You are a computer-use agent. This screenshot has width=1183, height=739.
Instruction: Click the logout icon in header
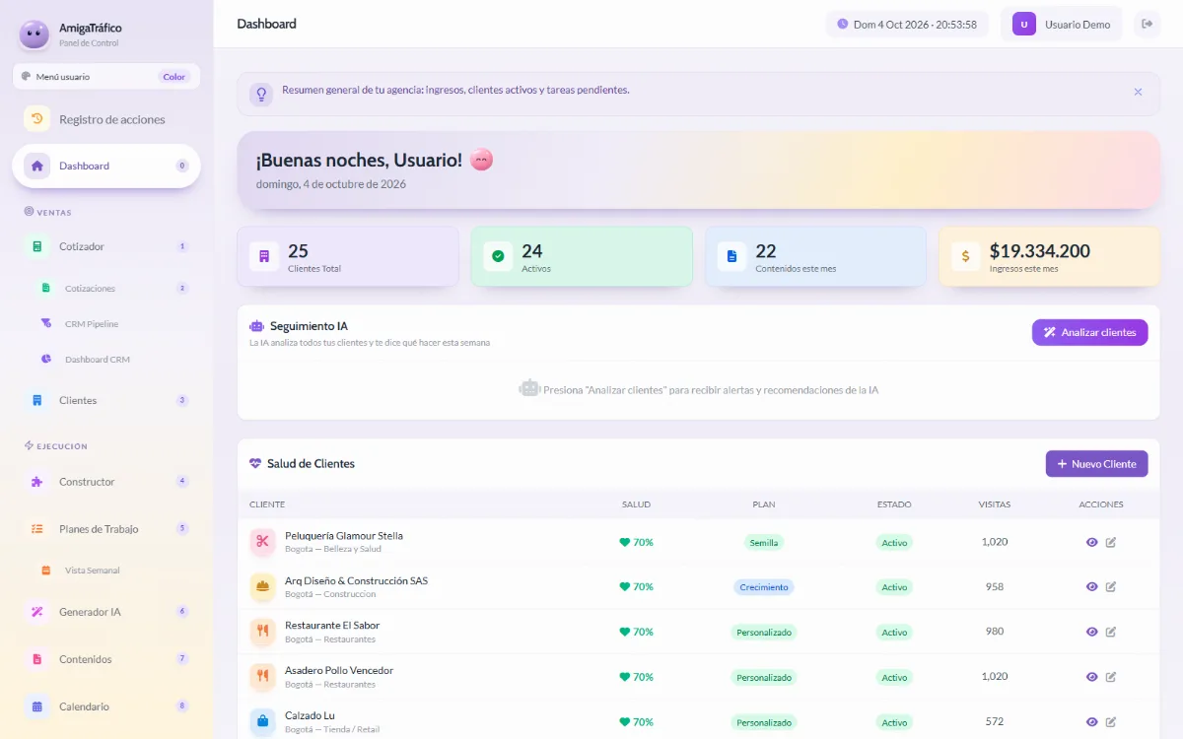1147,25
